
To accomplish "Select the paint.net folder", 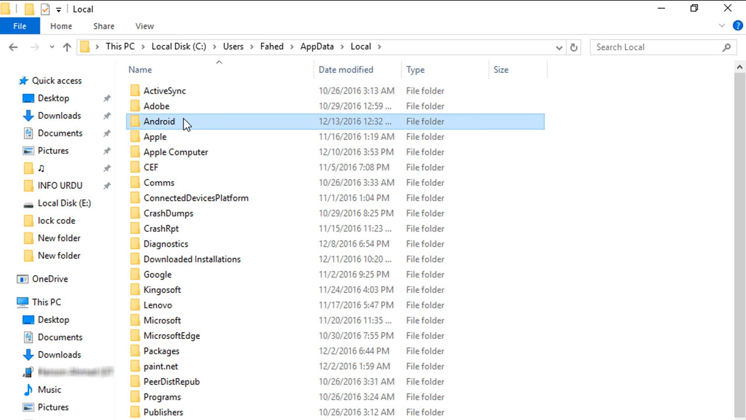I will pyautogui.click(x=160, y=366).
